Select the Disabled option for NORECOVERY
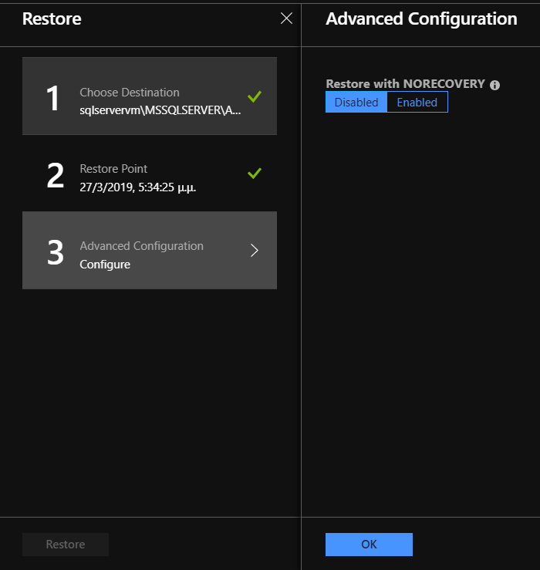 (356, 102)
